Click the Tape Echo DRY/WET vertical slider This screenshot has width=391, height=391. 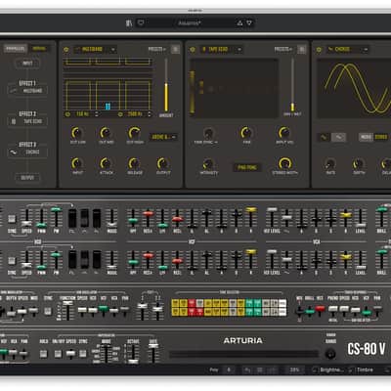click(292, 85)
